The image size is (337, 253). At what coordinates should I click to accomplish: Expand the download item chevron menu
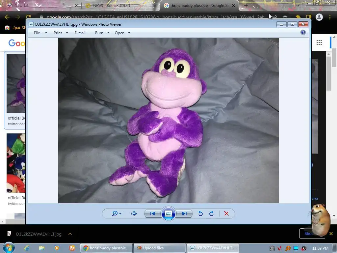70,234
